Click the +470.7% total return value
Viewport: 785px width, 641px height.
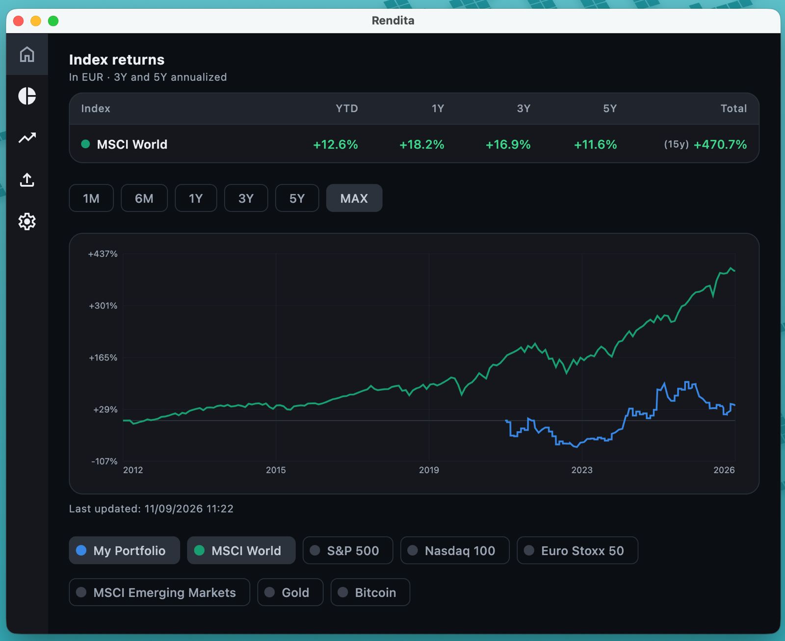click(x=720, y=144)
